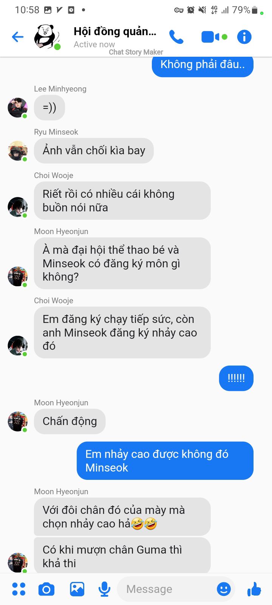Tap Lee Minhyeong's profile avatar
This screenshot has height=605, width=272.
[18, 108]
